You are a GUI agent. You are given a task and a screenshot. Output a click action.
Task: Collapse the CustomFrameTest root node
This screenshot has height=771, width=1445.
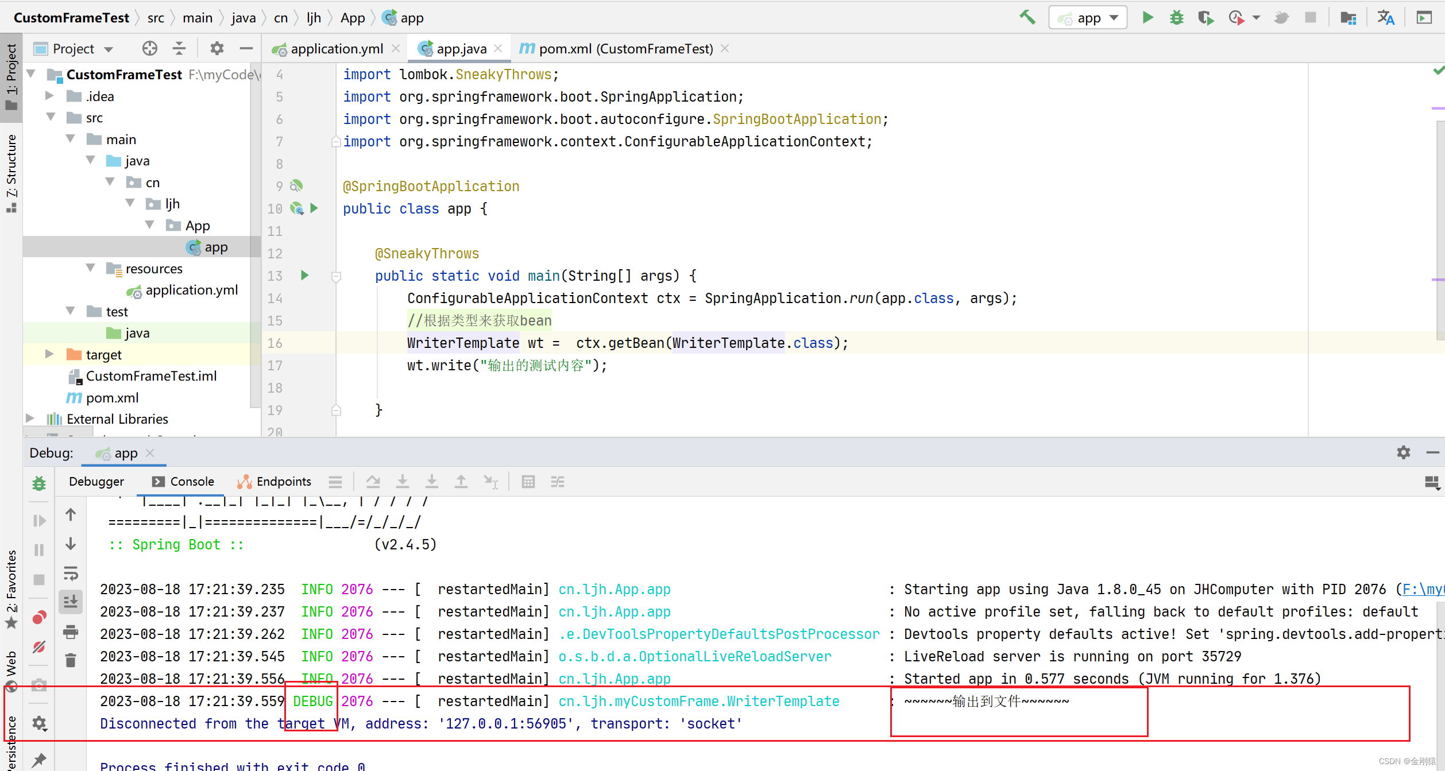click(32, 74)
